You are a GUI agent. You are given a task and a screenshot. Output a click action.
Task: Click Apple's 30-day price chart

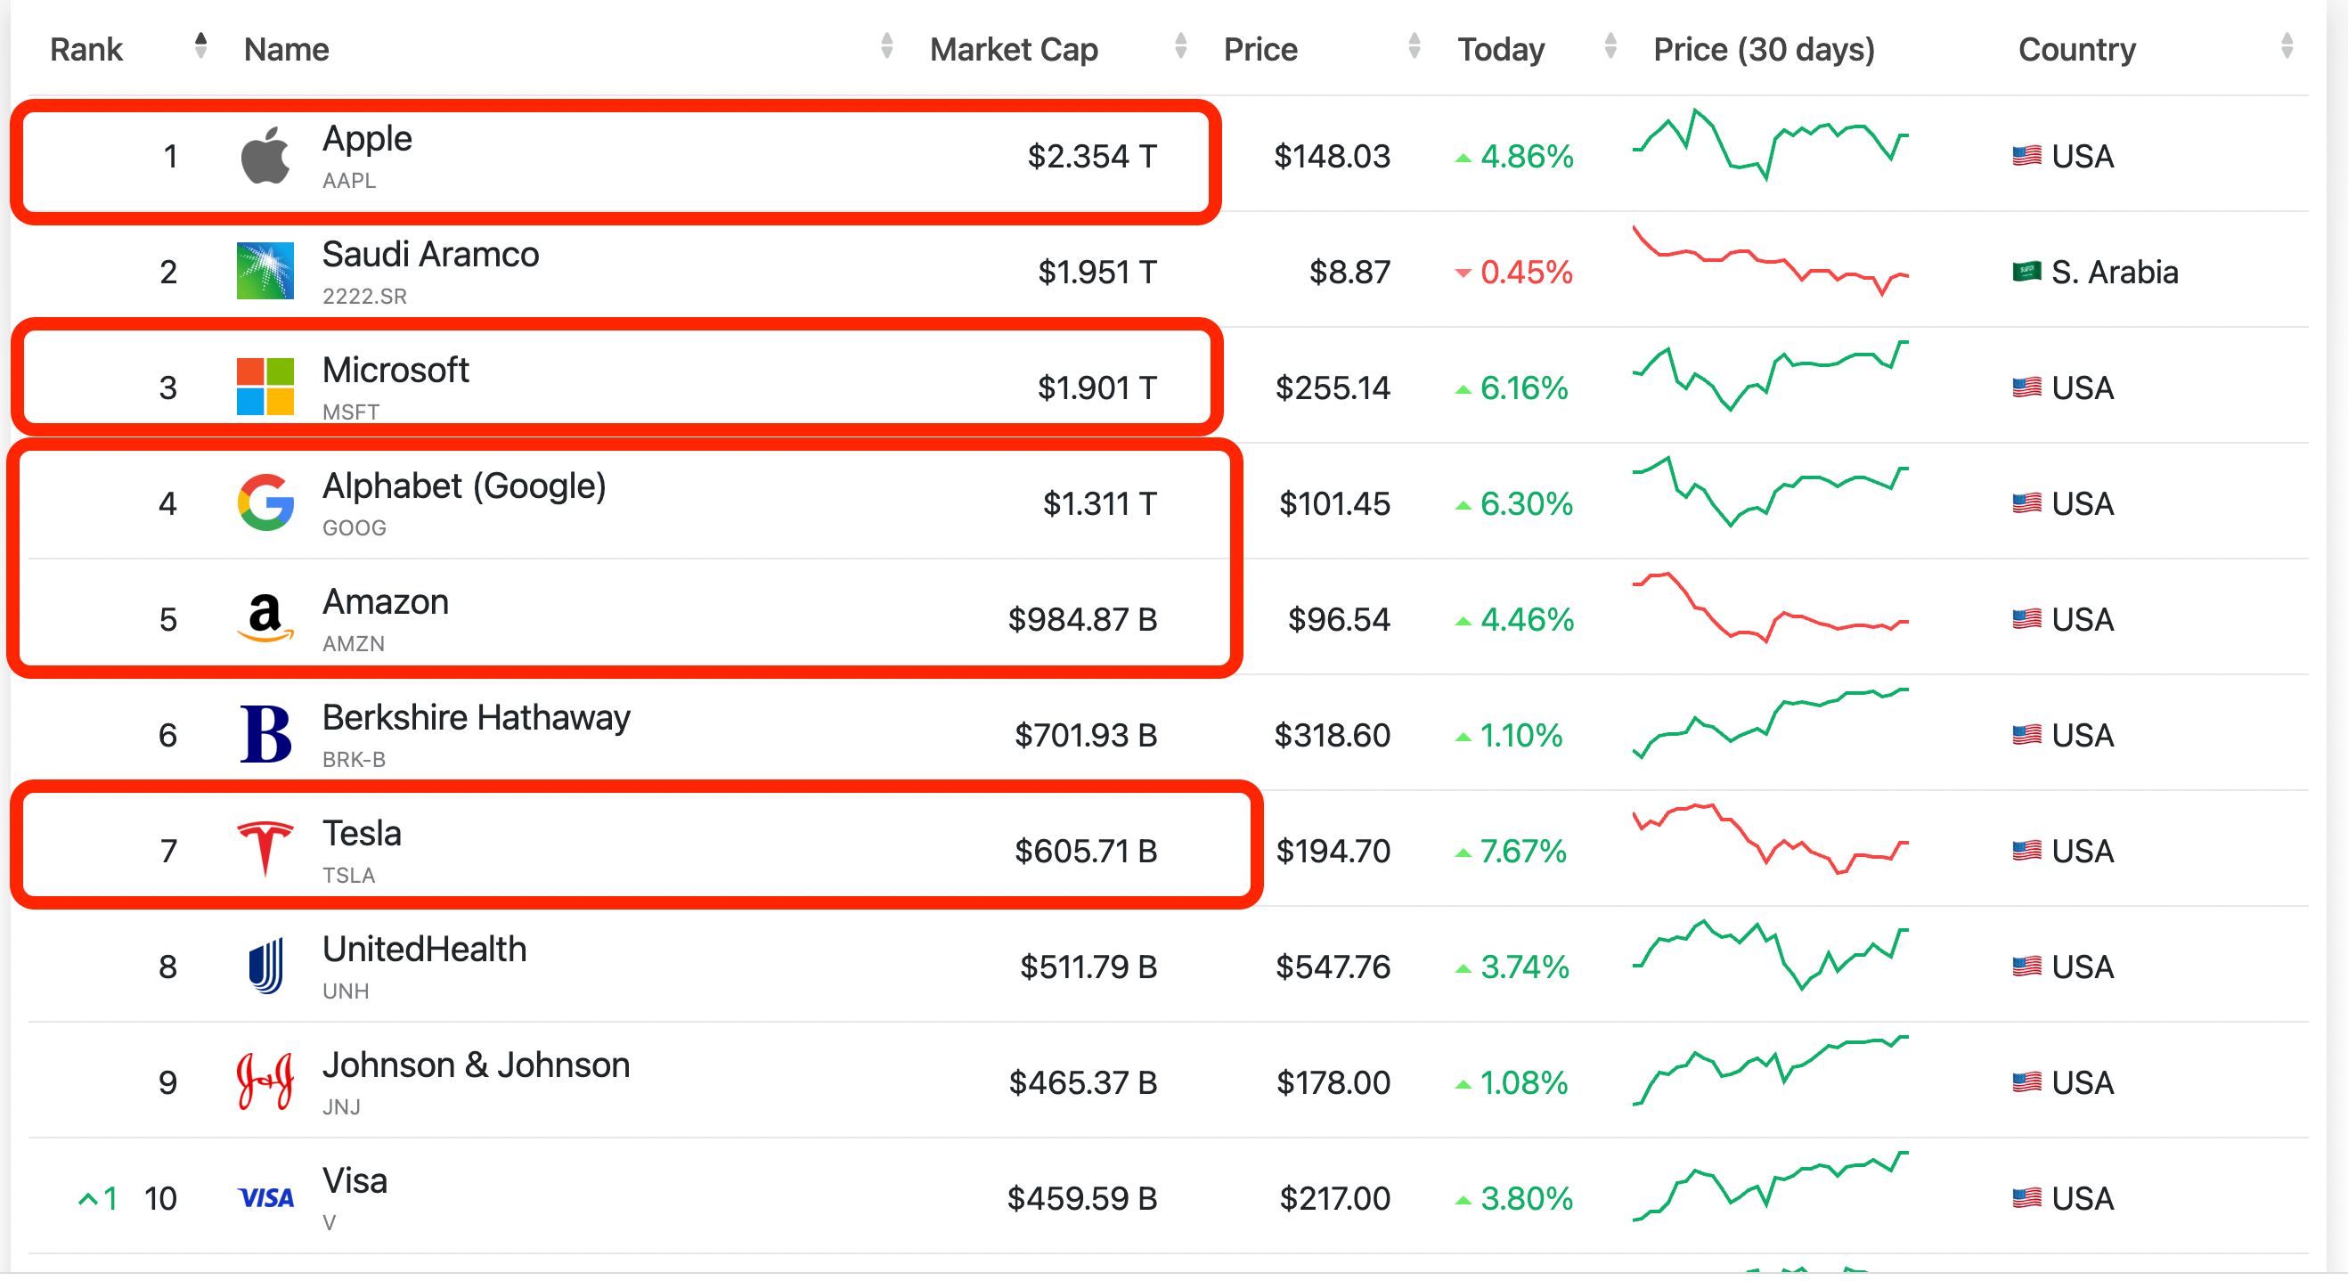pyautogui.click(x=1769, y=145)
